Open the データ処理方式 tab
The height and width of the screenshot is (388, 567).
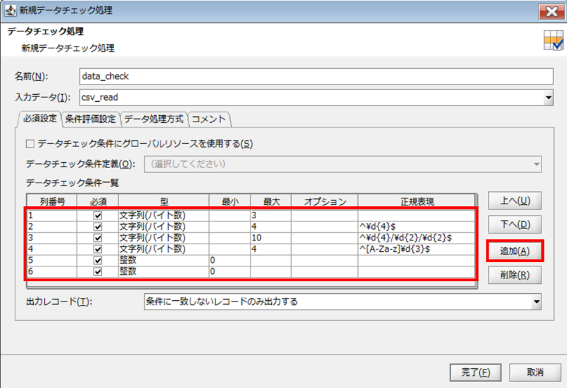[x=154, y=119]
